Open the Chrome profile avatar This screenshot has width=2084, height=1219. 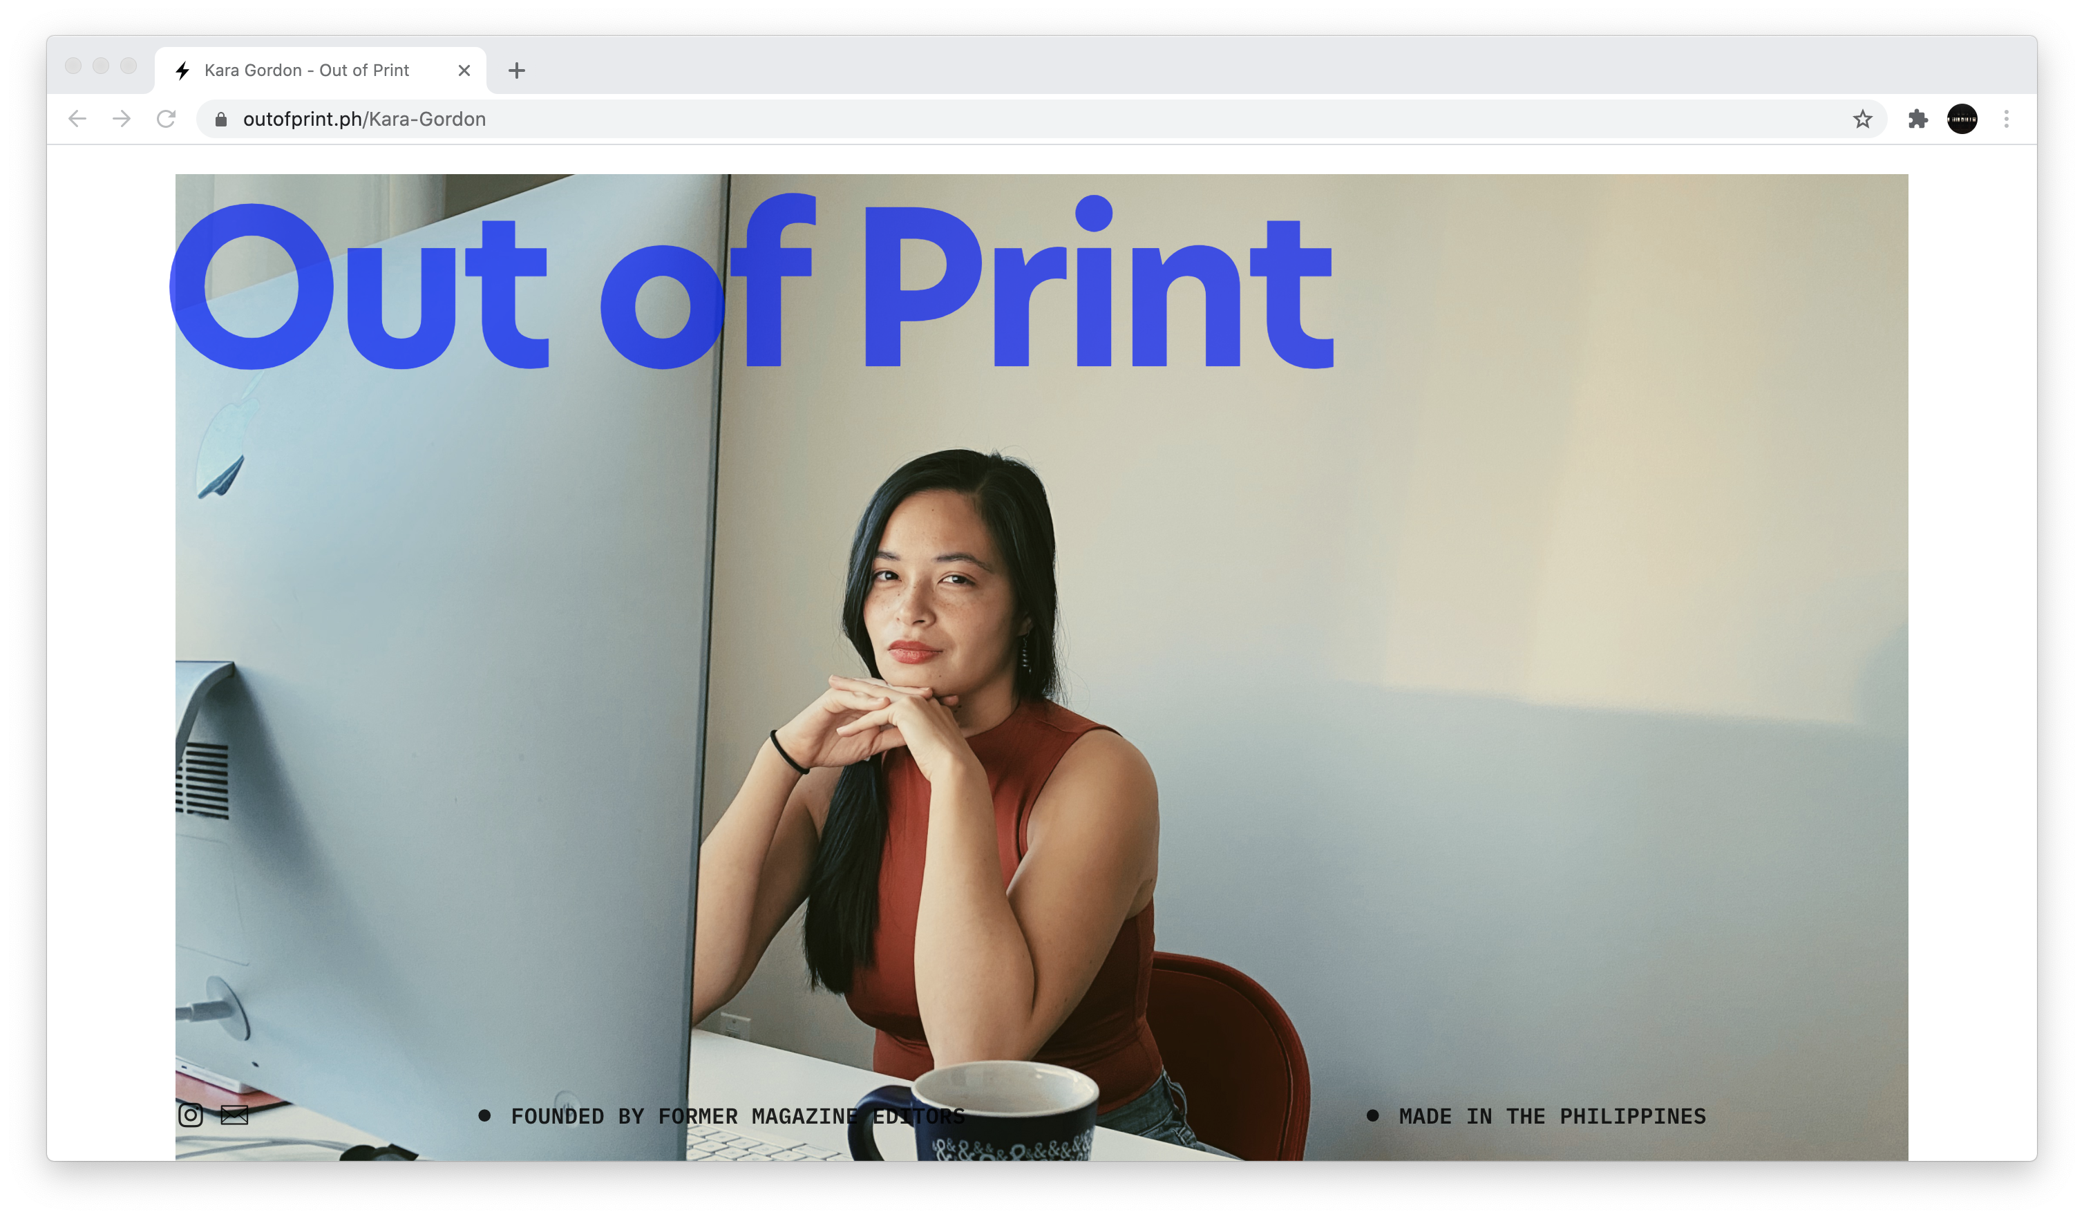tap(1962, 119)
